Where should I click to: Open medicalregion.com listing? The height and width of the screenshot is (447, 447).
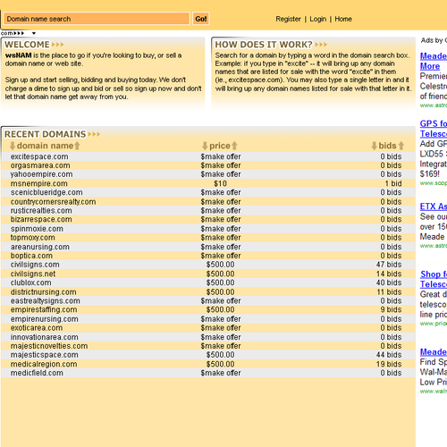point(44,364)
